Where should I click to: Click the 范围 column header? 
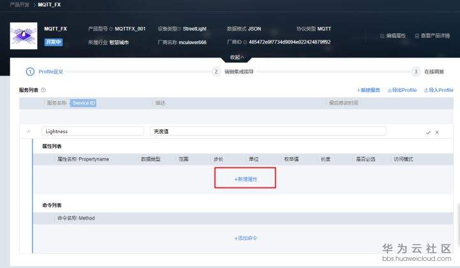pos(183,159)
